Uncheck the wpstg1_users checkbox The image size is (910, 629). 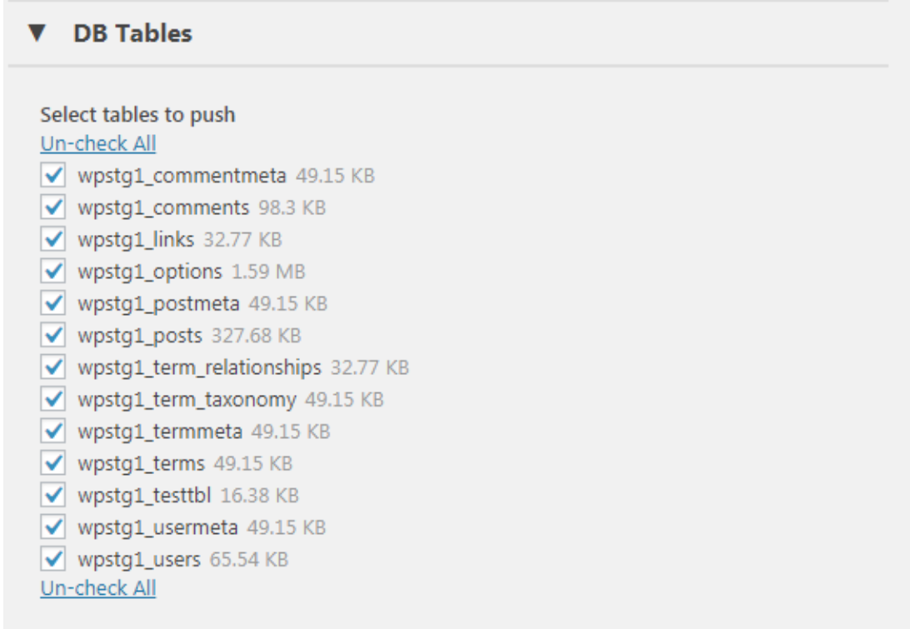coord(53,559)
